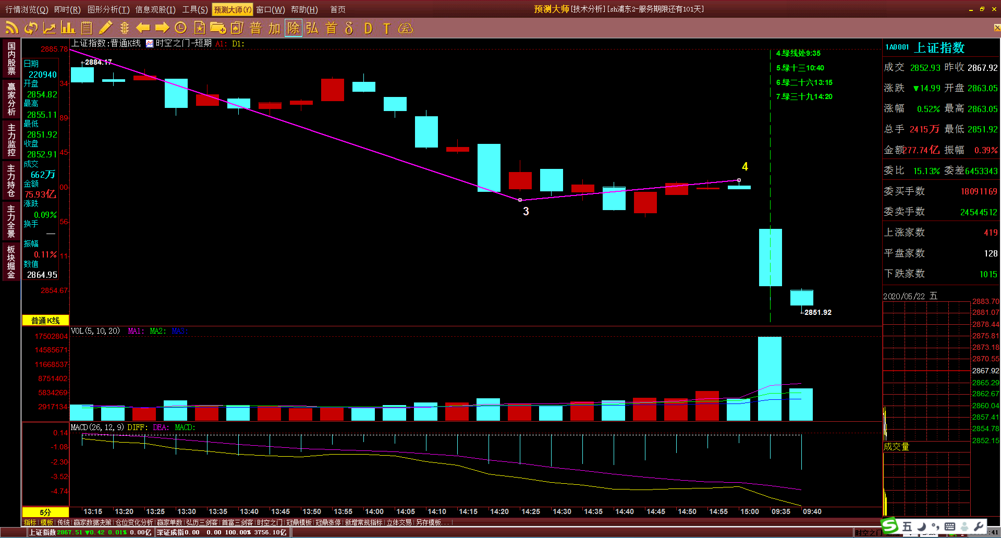Toggle the IME moon night-mode icon
Viewport: 1001px width, 538px height.
(x=921, y=527)
